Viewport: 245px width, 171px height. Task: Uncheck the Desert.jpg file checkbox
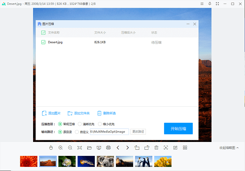pos(43,42)
